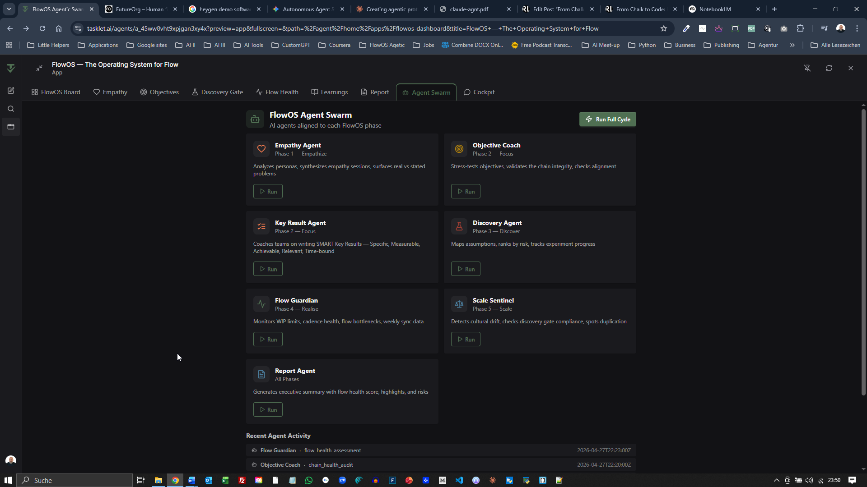Click the Run Full Cycle button
This screenshot has height=487, width=867.
pyautogui.click(x=607, y=119)
